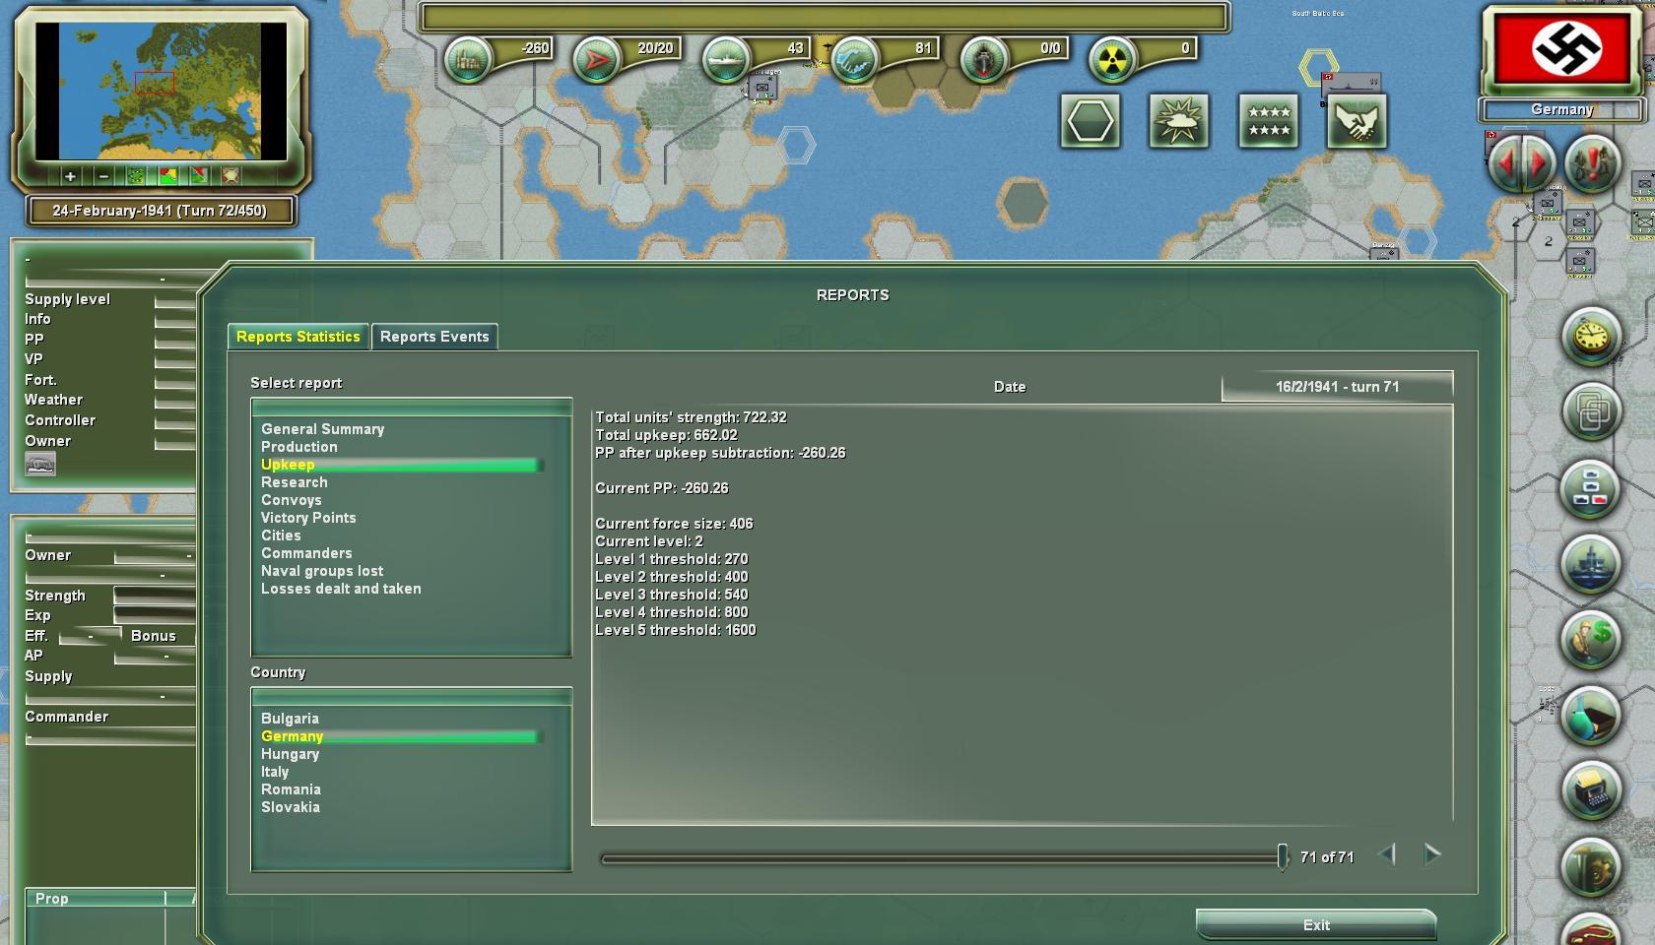Image resolution: width=1655 pixels, height=945 pixels.
Task: Select Victory Points report
Action: (x=307, y=517)
